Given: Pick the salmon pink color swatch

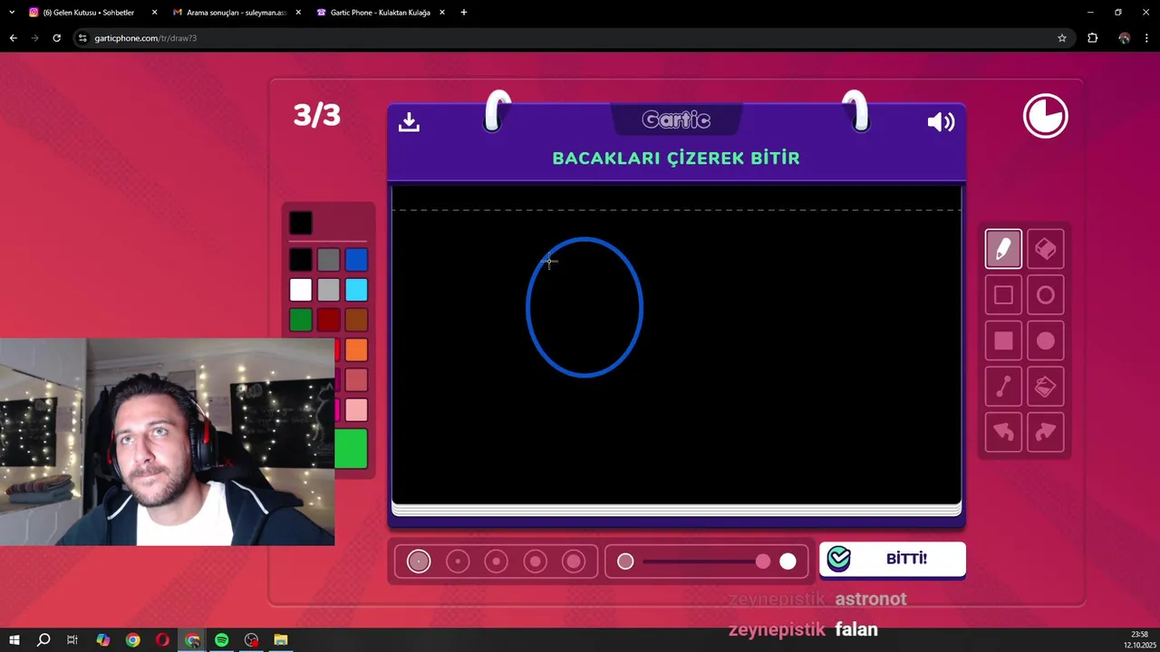Looking at the screenshot, I should pos(356,380).
